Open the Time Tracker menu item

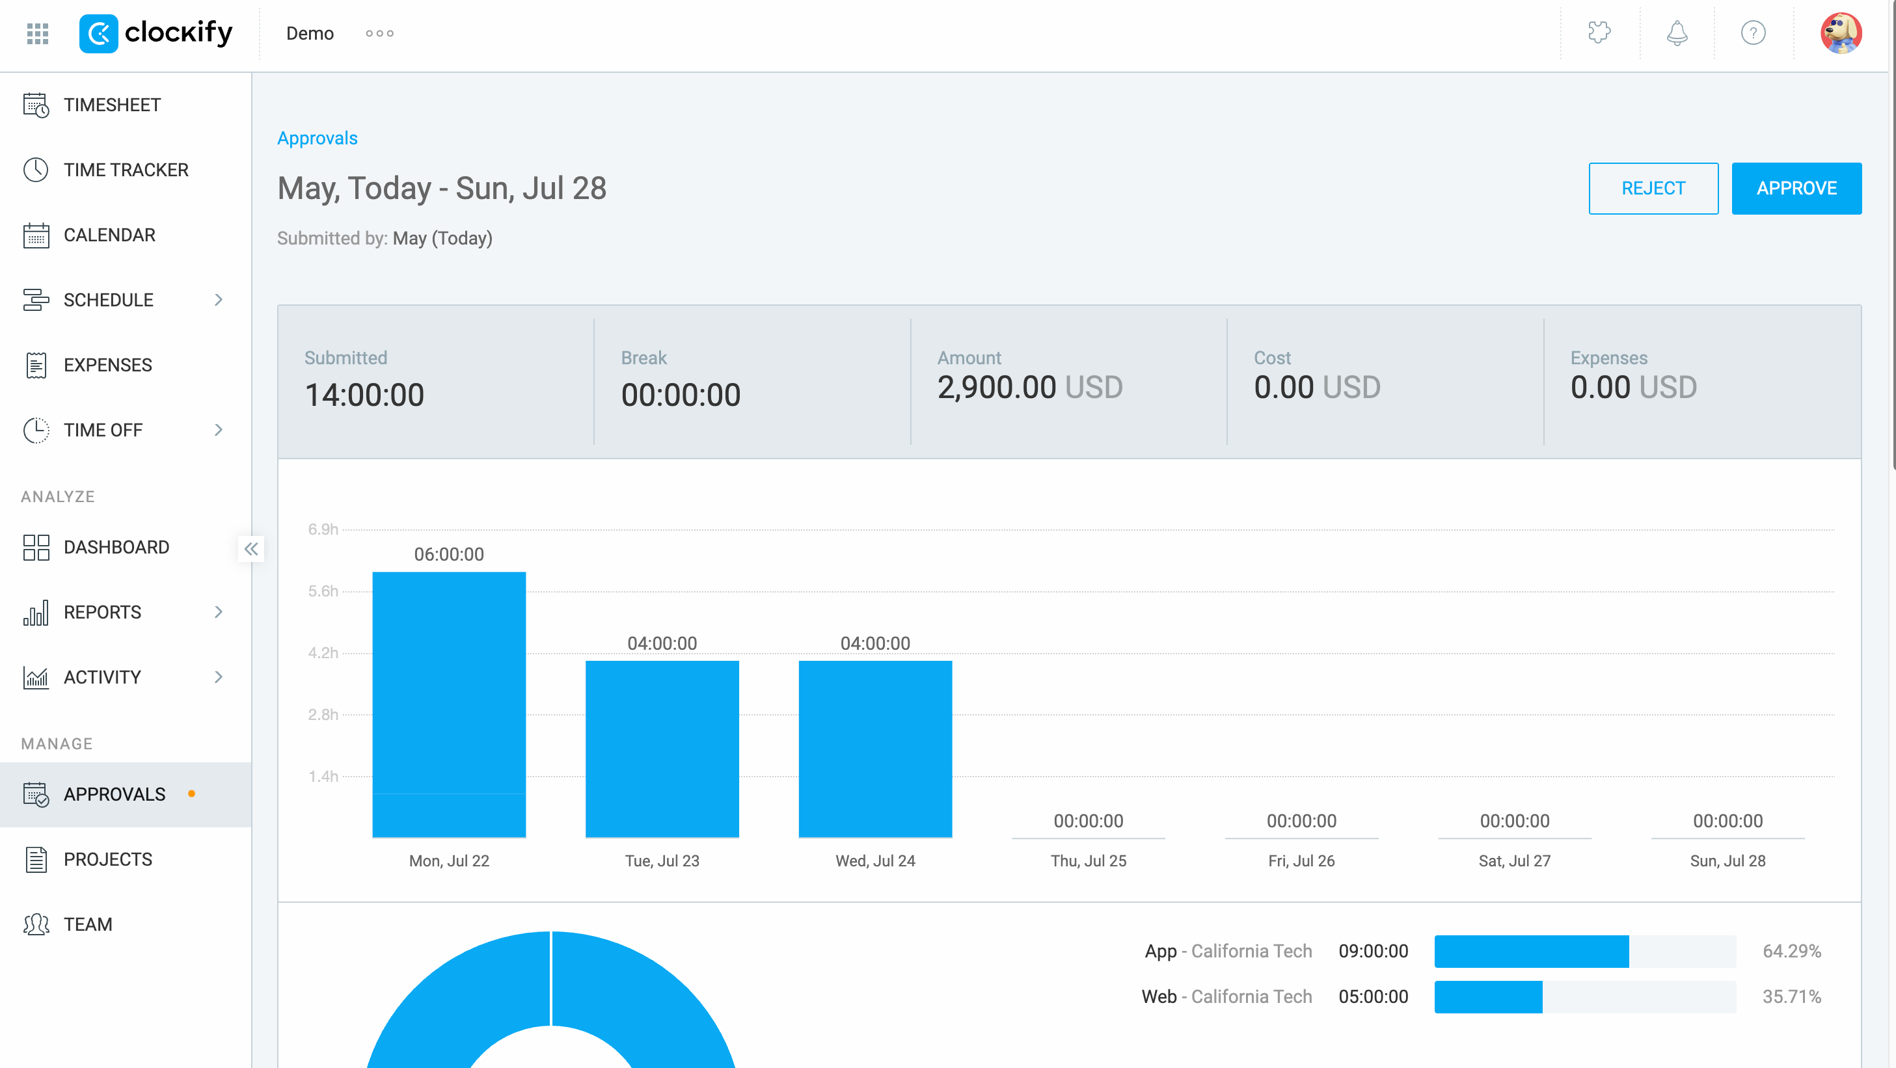click(x=125, y=170)
